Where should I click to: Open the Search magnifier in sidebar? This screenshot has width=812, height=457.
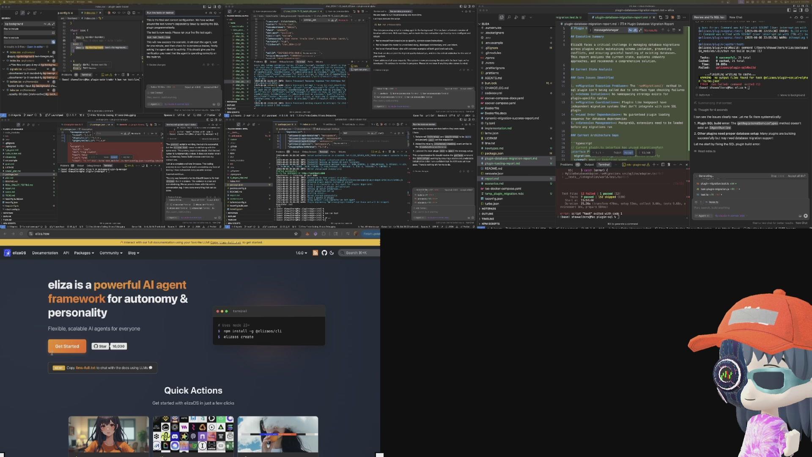coord(509,17)
